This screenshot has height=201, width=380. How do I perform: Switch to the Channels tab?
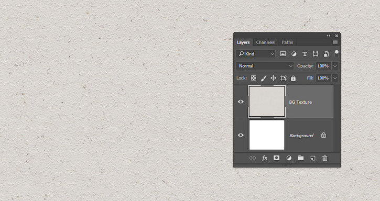(x=265, y=42)
